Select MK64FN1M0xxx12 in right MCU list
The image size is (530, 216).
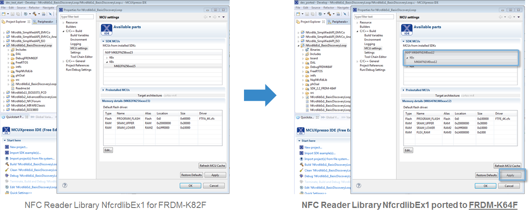461,62
